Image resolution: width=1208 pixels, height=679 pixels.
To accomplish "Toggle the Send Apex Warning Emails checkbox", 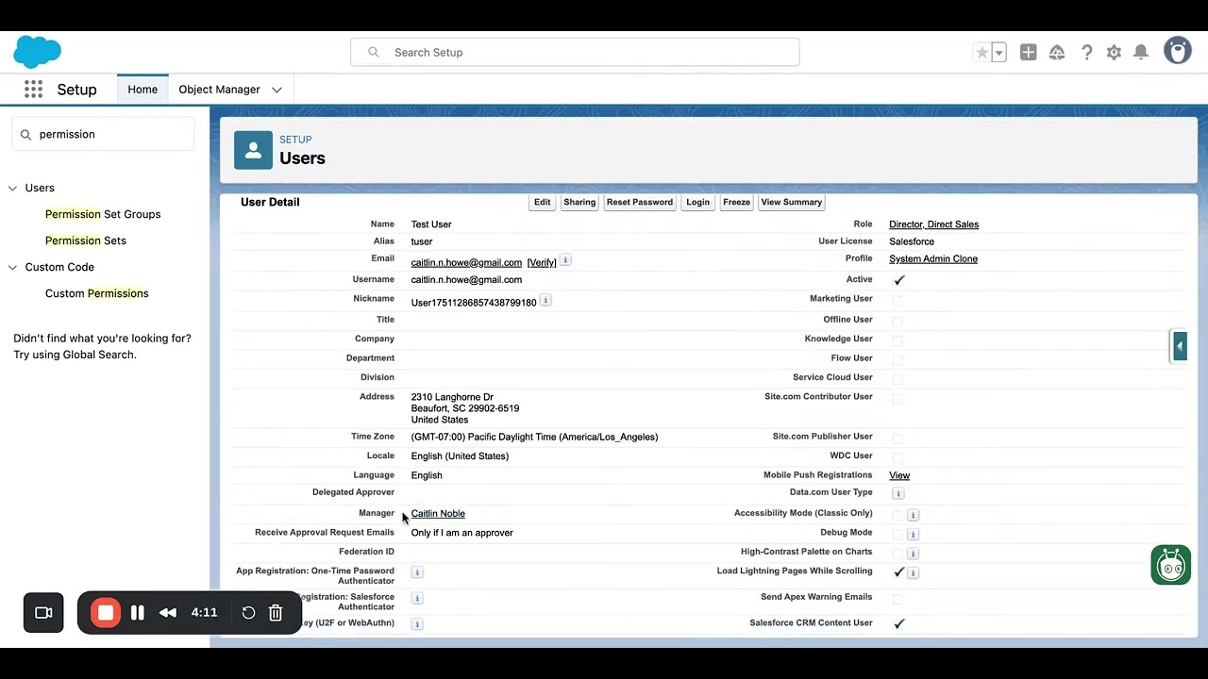I will coord(898,599).
